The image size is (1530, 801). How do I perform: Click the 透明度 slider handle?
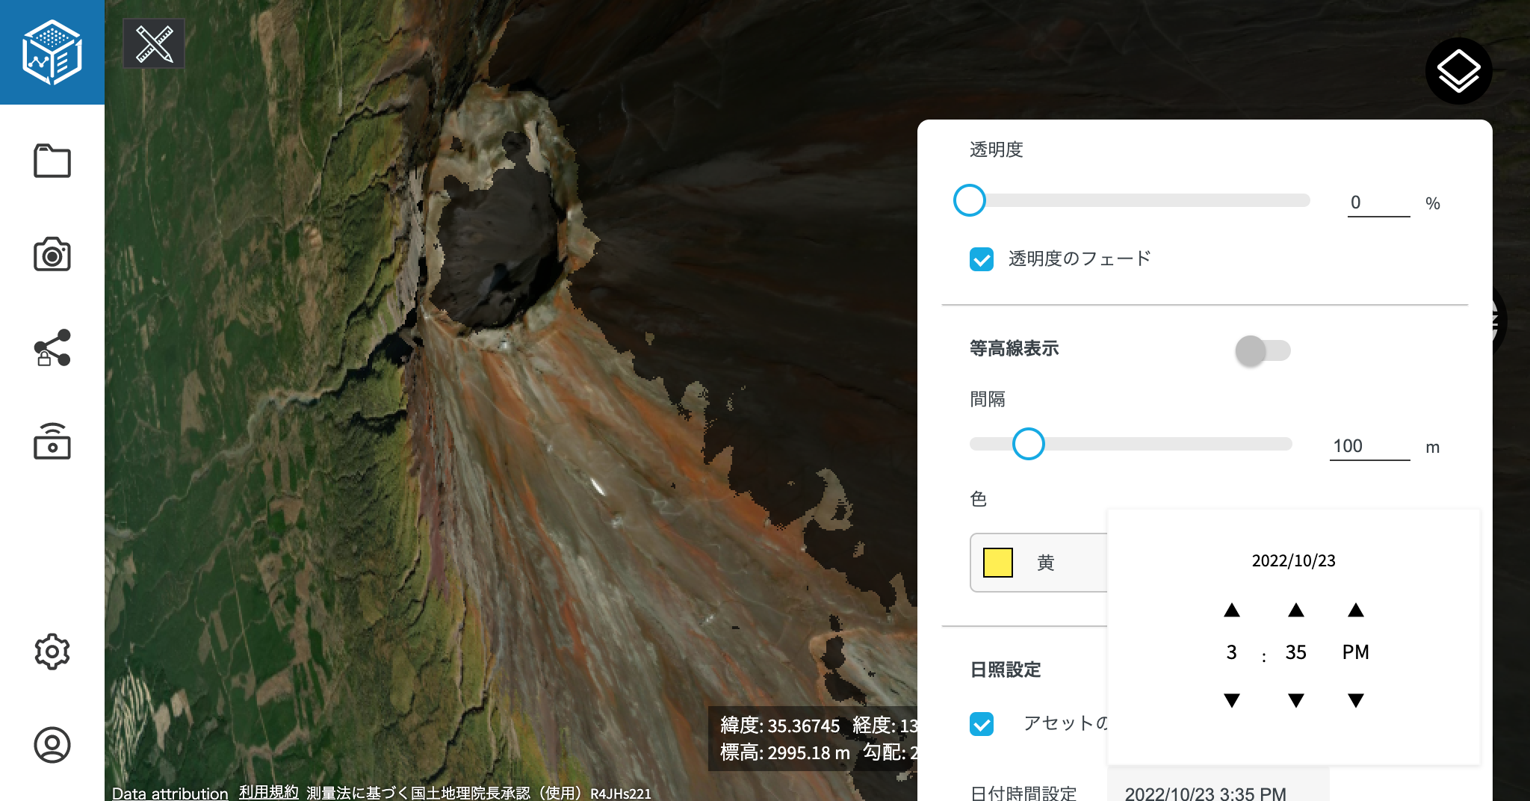970,200
